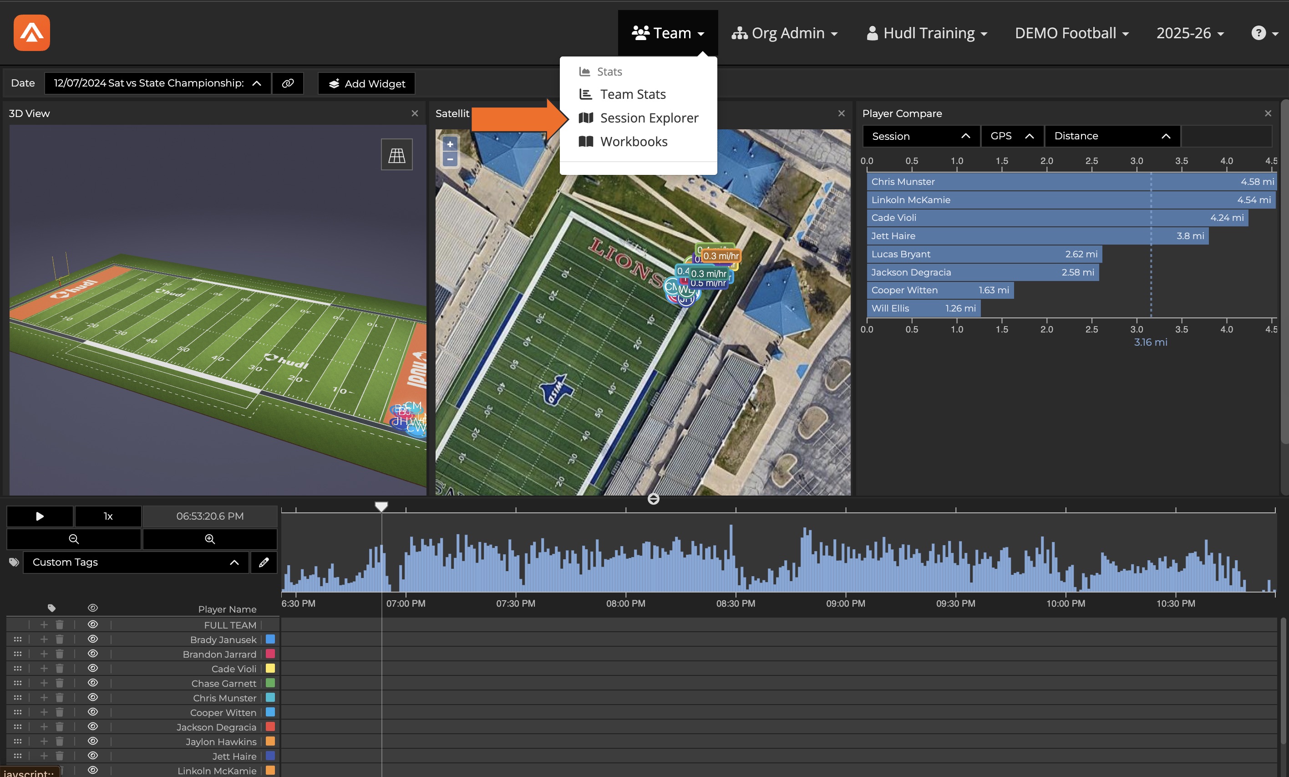This screenshot has height=777, width=1289.
Task: Delete Brandon Jarrard using the trash icon
Action: 59,654
